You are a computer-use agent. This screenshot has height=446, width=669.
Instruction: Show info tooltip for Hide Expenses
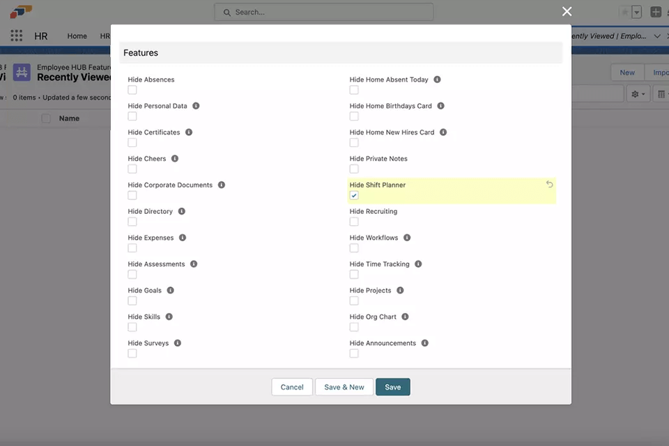[183, 238]
